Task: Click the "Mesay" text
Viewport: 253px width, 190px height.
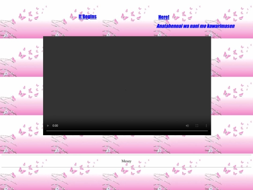Action: point(126,161)
